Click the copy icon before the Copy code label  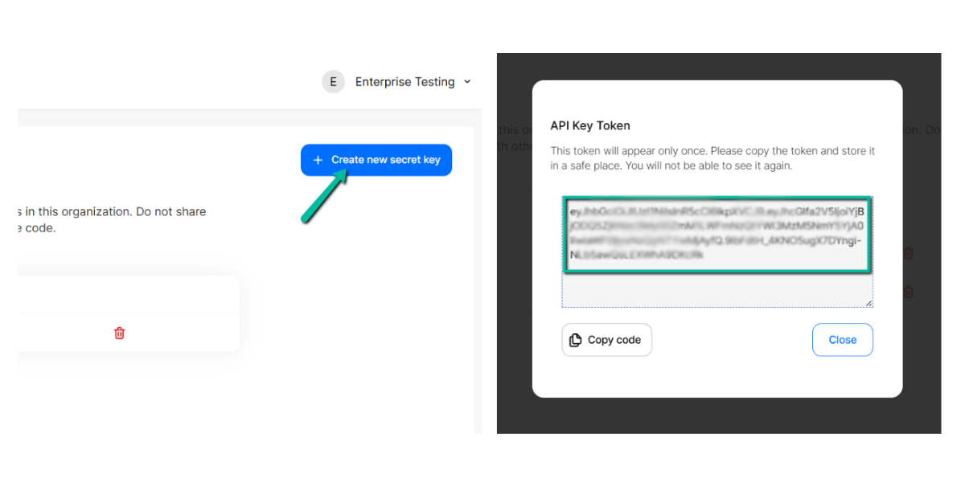(576, 340)
